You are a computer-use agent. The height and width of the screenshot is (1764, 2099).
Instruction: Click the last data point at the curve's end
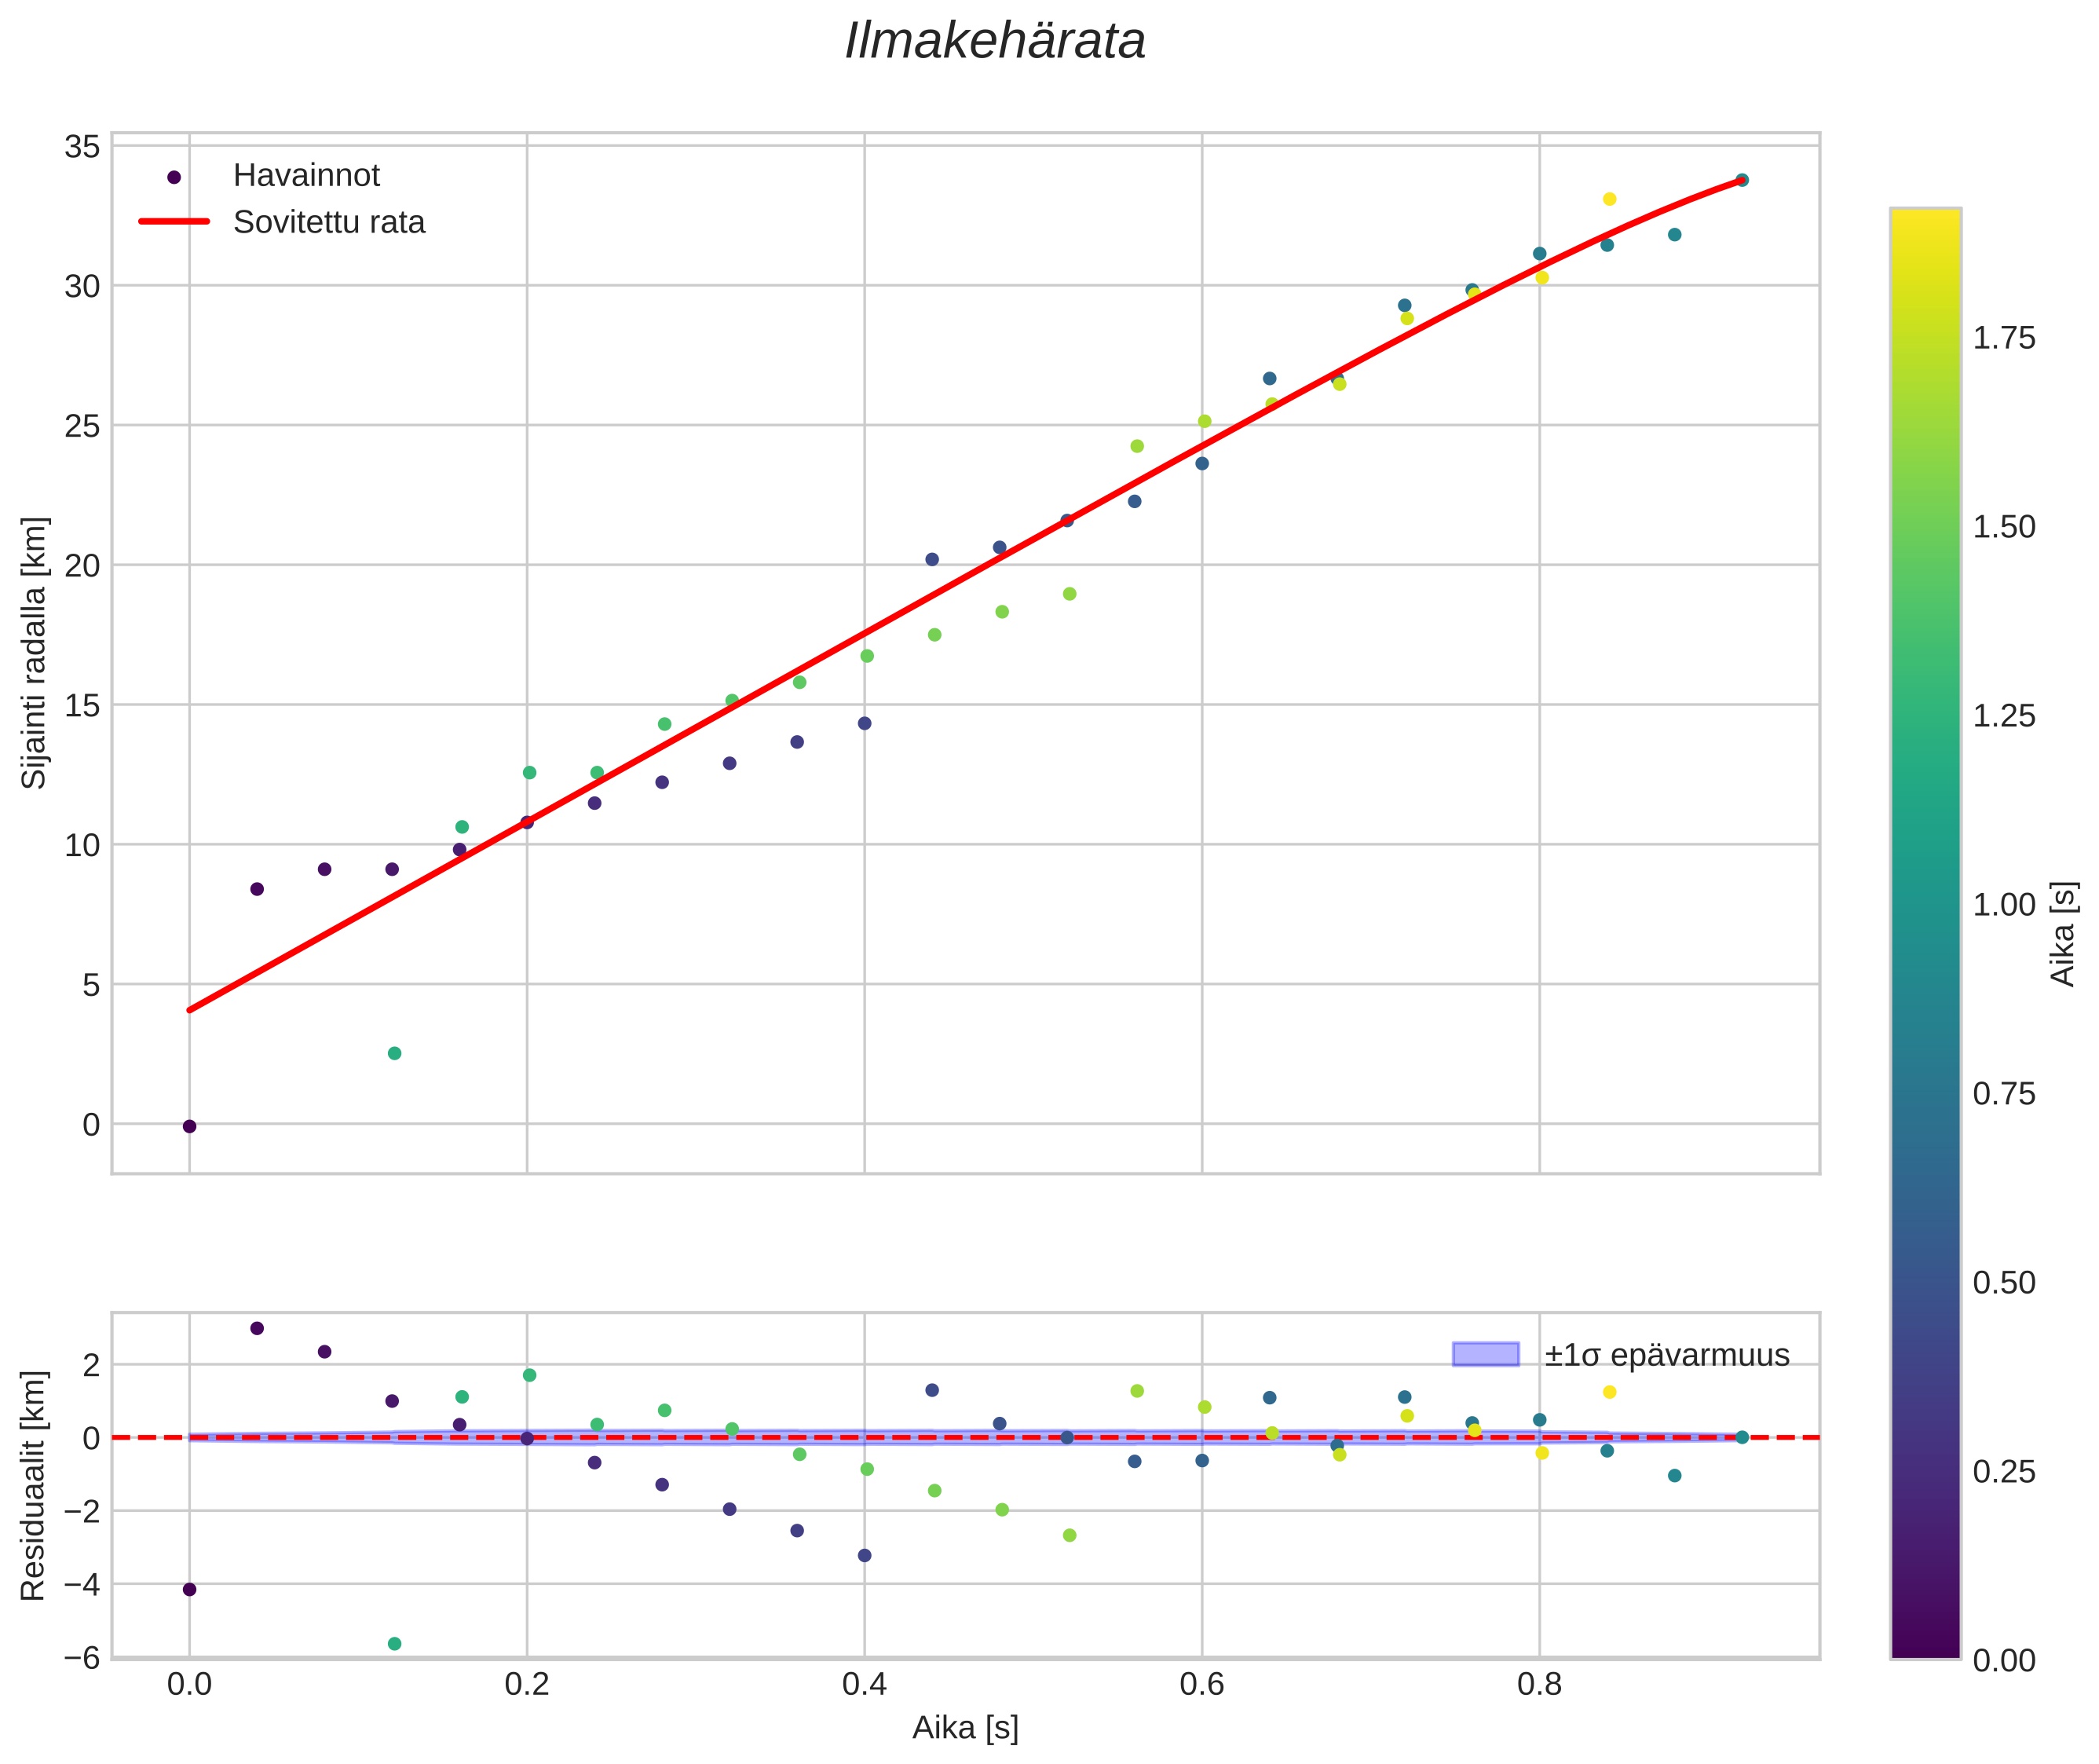click(1742, 180)
